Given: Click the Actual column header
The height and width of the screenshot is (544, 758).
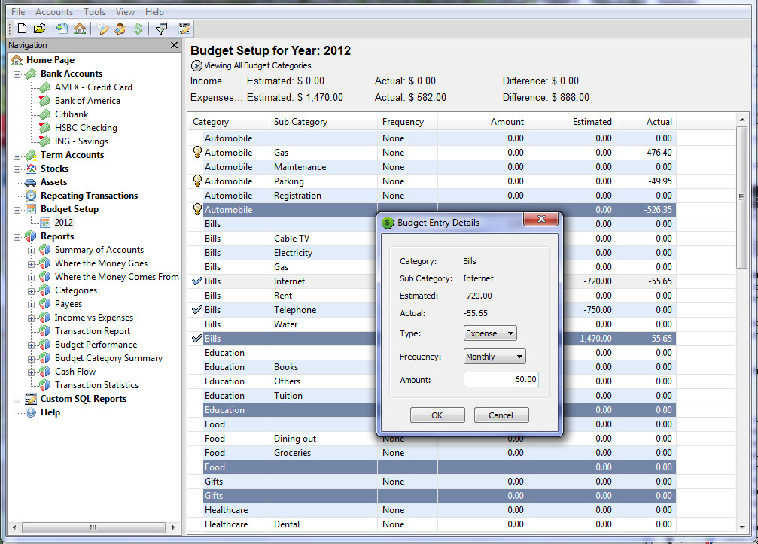Looking at the screenshot, I should coord(646,122).
